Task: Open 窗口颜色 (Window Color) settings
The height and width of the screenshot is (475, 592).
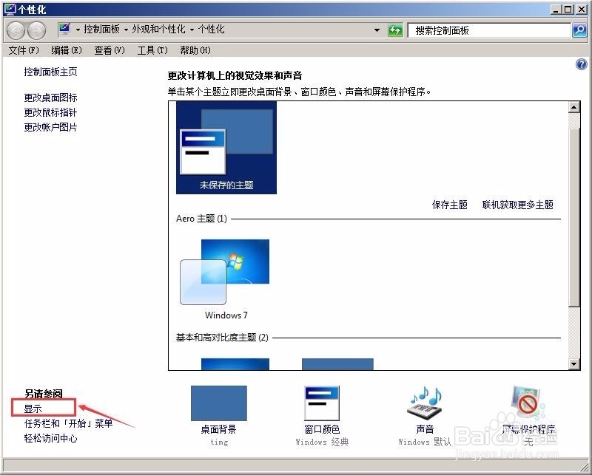Action: pyautogui.click(x=322, y=405)
